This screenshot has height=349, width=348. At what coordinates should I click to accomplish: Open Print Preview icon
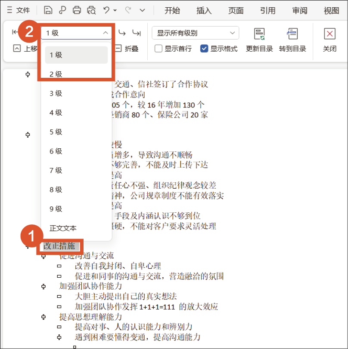point(91,10)
